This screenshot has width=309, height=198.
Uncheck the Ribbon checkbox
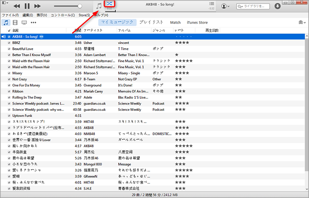[9, 92]
